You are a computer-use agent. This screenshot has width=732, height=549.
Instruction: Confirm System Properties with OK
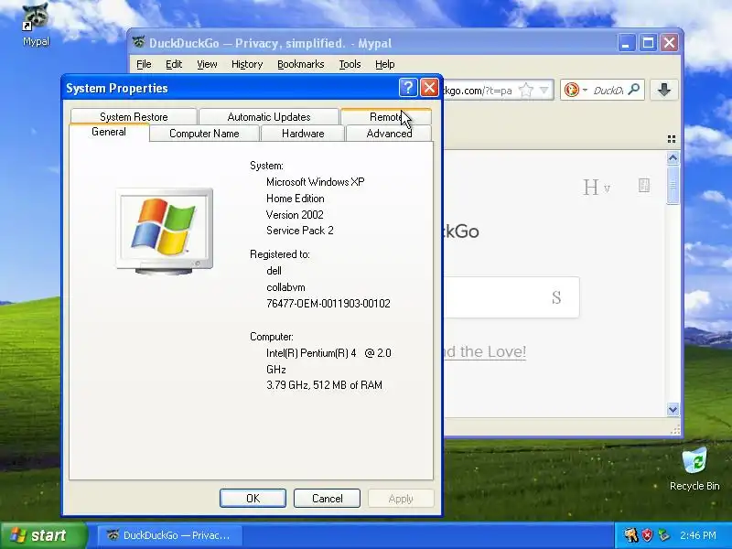pos(253,498)
